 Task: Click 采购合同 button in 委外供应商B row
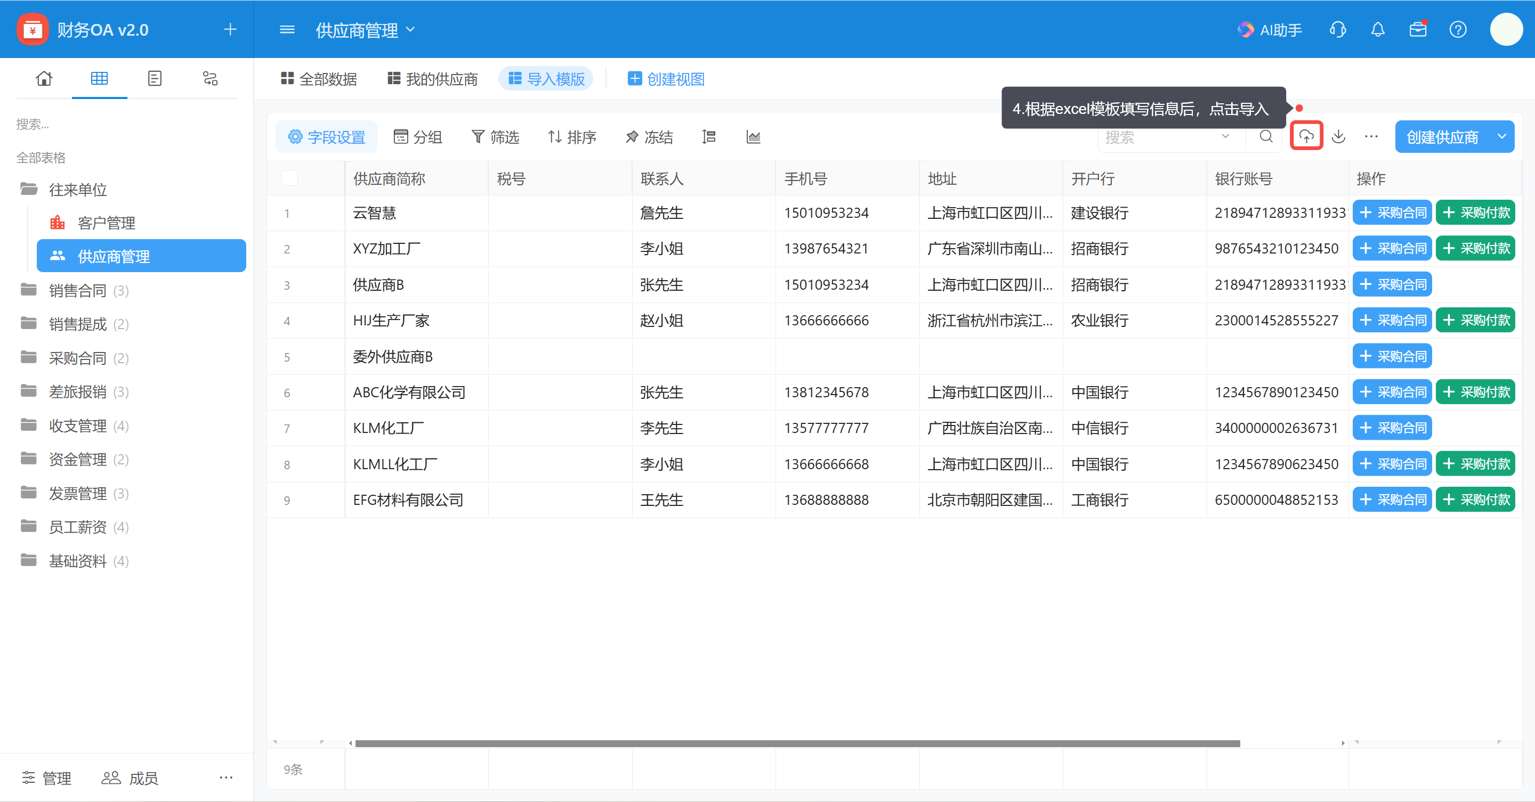click(x=1392, y=356)
